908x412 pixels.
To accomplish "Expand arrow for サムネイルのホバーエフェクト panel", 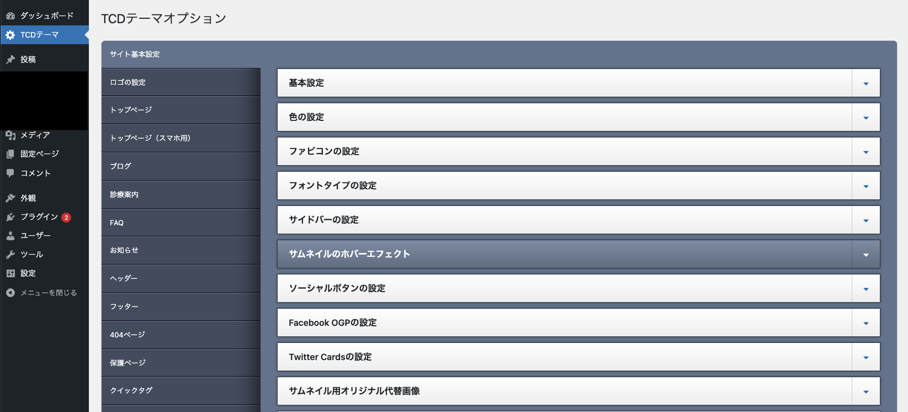I will tap(866, 255).
